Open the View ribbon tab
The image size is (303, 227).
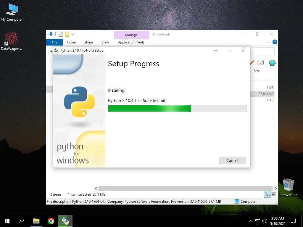(105, 42)
